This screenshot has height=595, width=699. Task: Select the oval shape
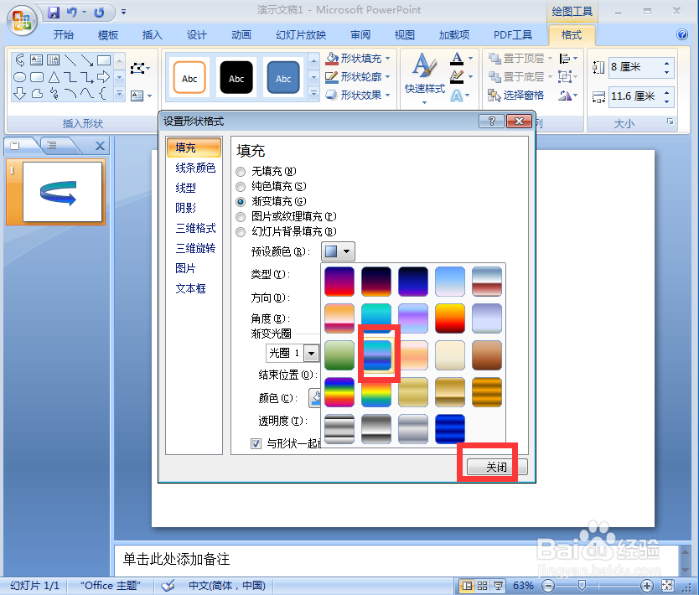click(x=19, y=77)
